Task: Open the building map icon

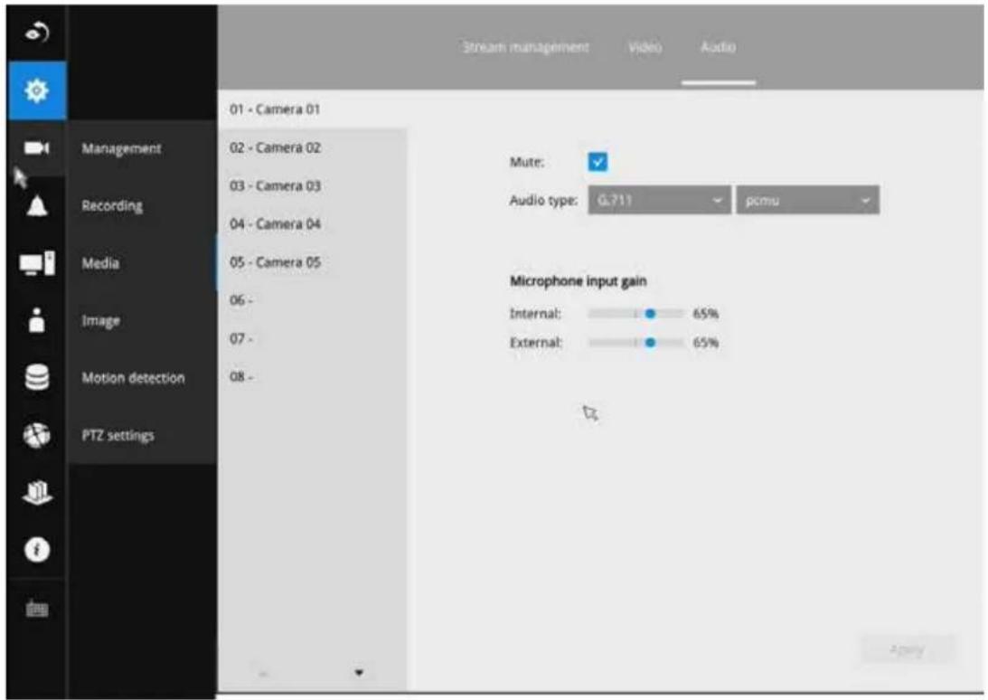Action: tap(36, 493)
